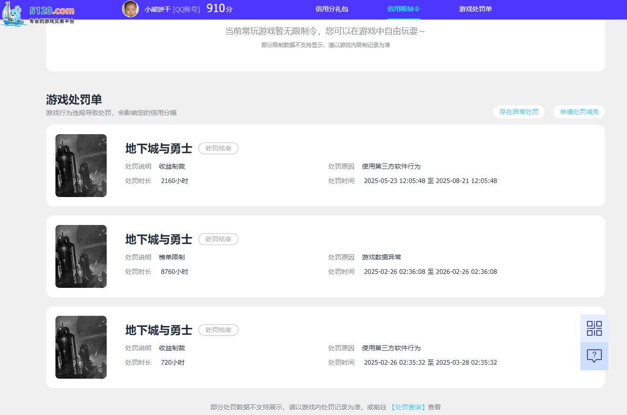Open game thumbnail of 2160小时 penalty card
The width and height of the screenshot is (627, 415).
(x=81, y=165)
